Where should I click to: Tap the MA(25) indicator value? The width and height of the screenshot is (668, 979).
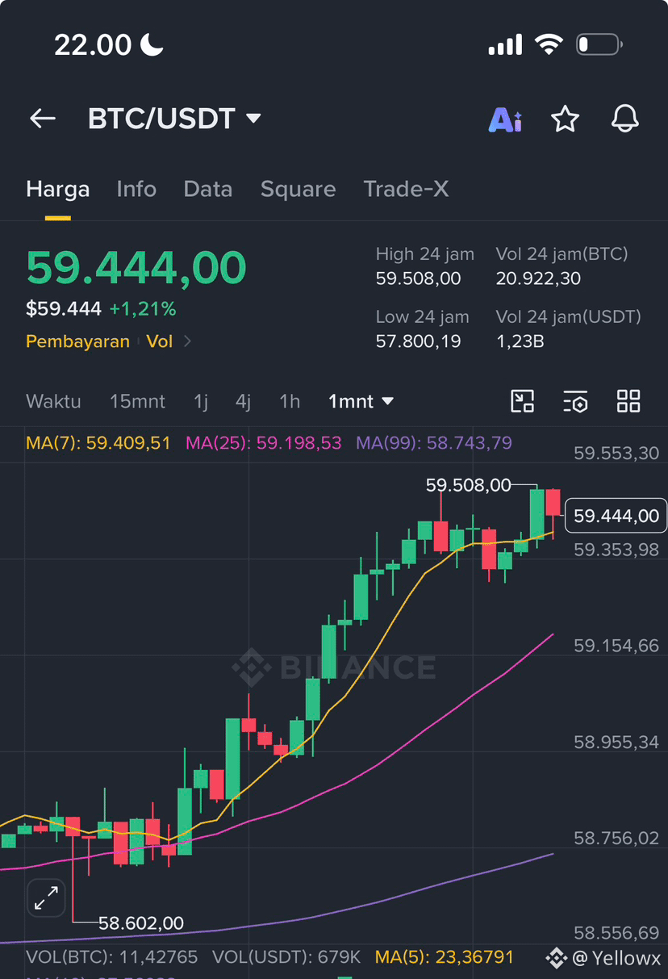(264, 443)
